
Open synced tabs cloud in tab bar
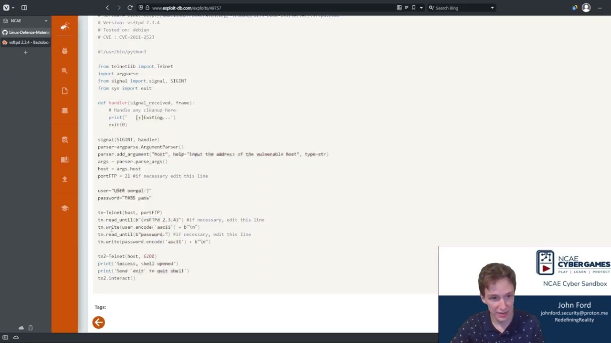click(x=21, y=328)
